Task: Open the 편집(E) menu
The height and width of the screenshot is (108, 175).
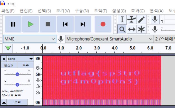Action: pyautogui.click(x=26, y=11)
